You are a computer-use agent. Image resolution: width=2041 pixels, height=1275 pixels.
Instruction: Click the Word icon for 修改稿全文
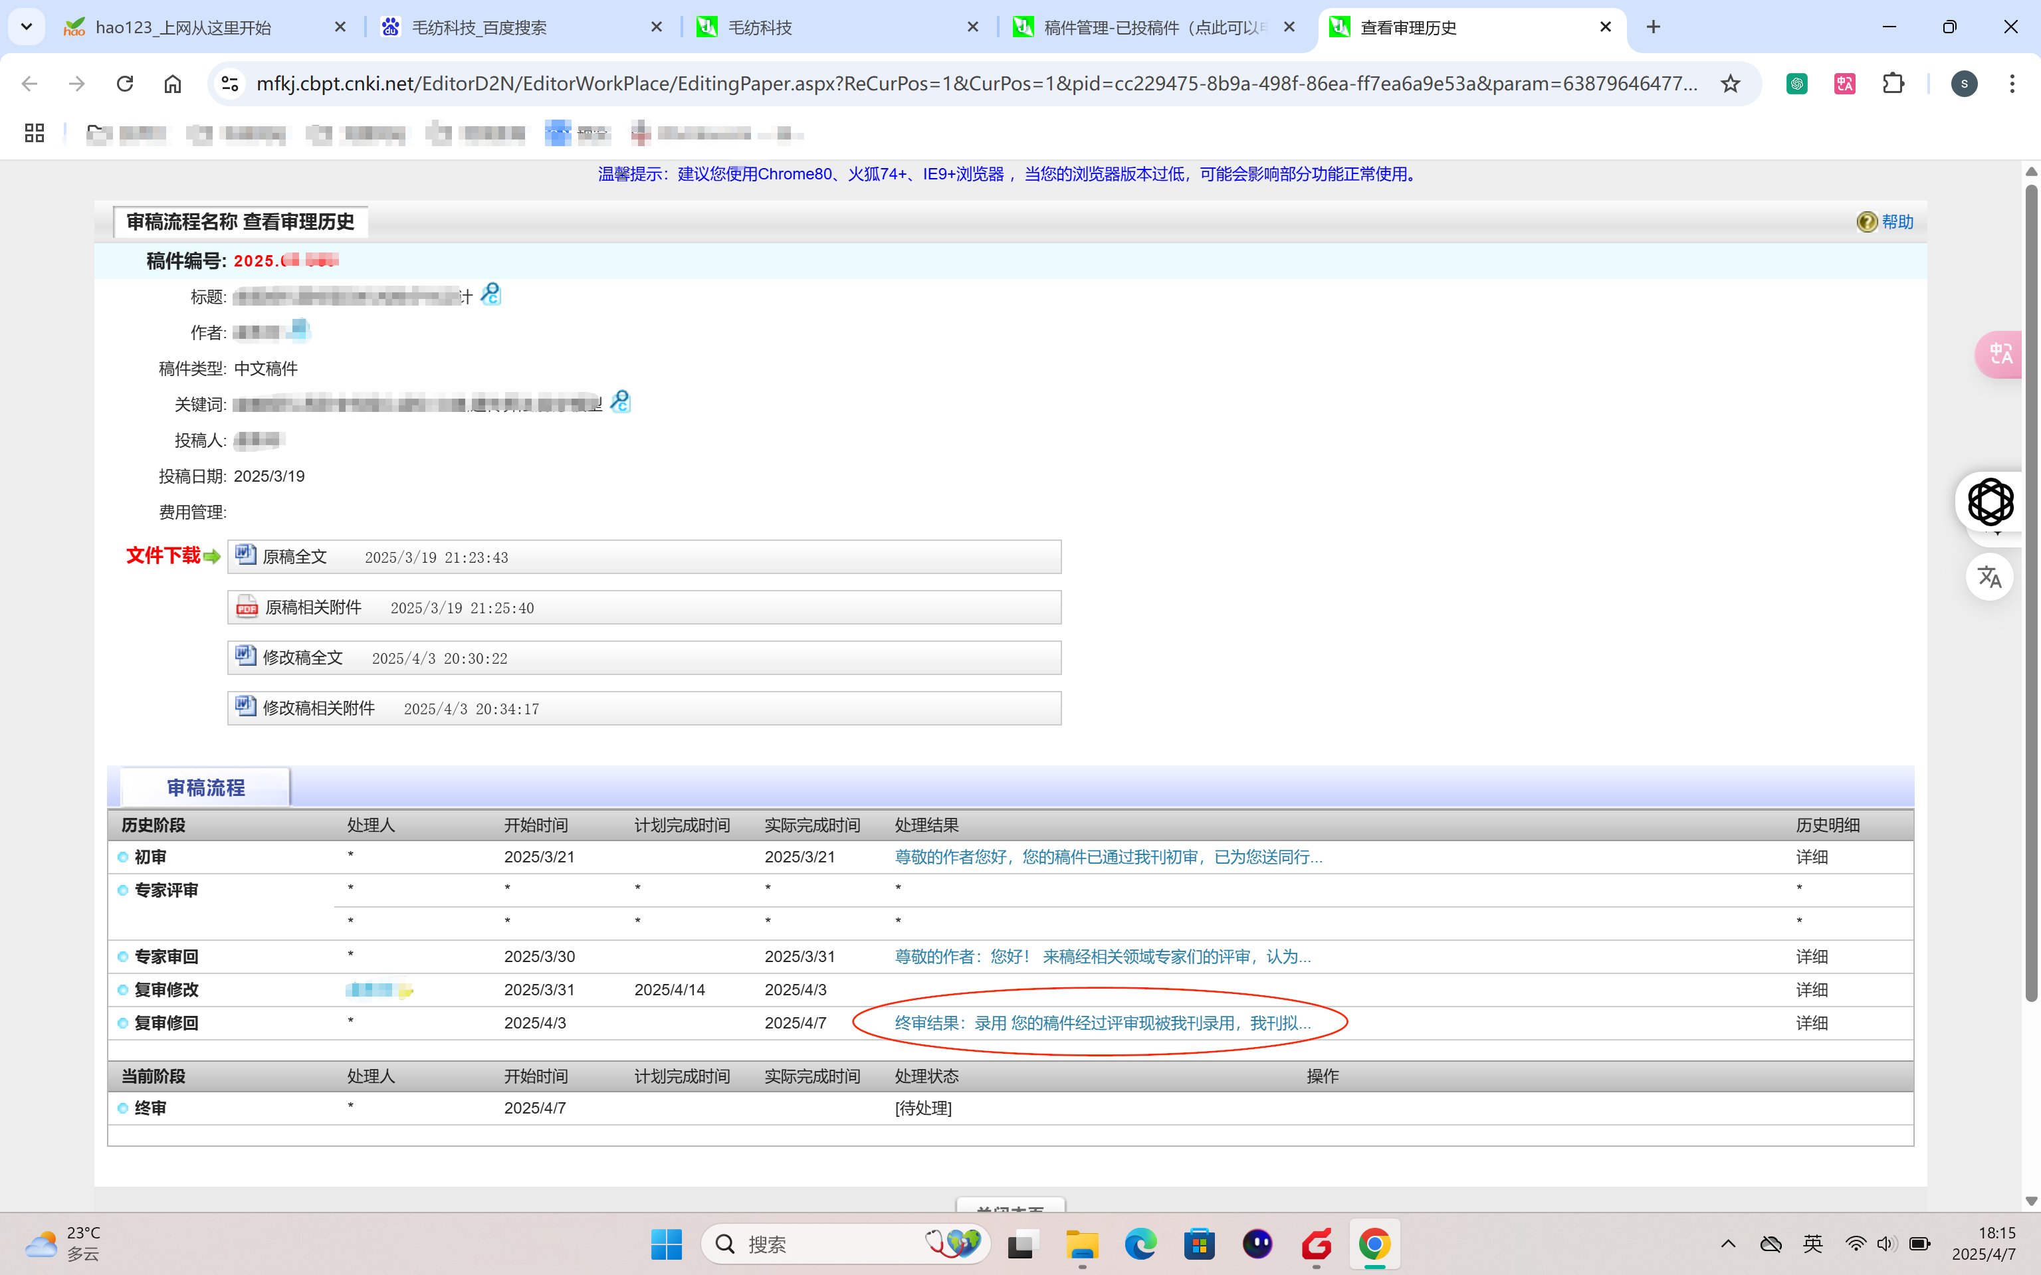tap(245, 656)
